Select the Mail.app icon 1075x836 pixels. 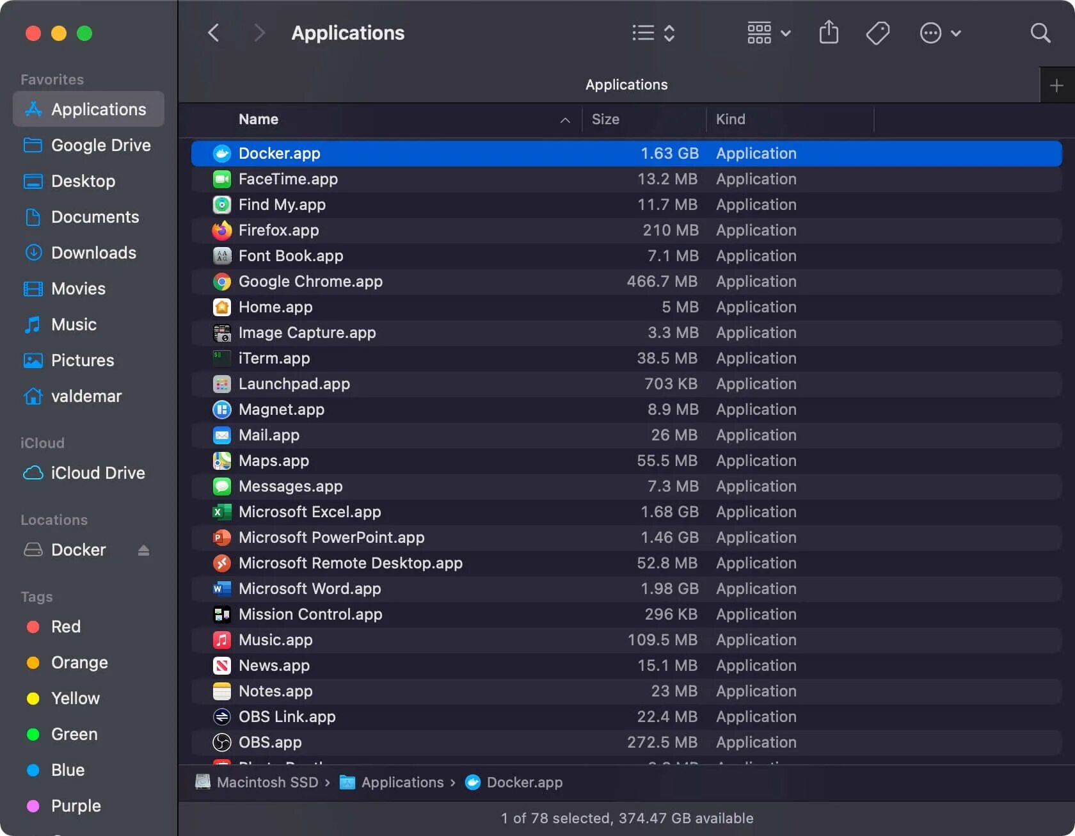point(221,435)
